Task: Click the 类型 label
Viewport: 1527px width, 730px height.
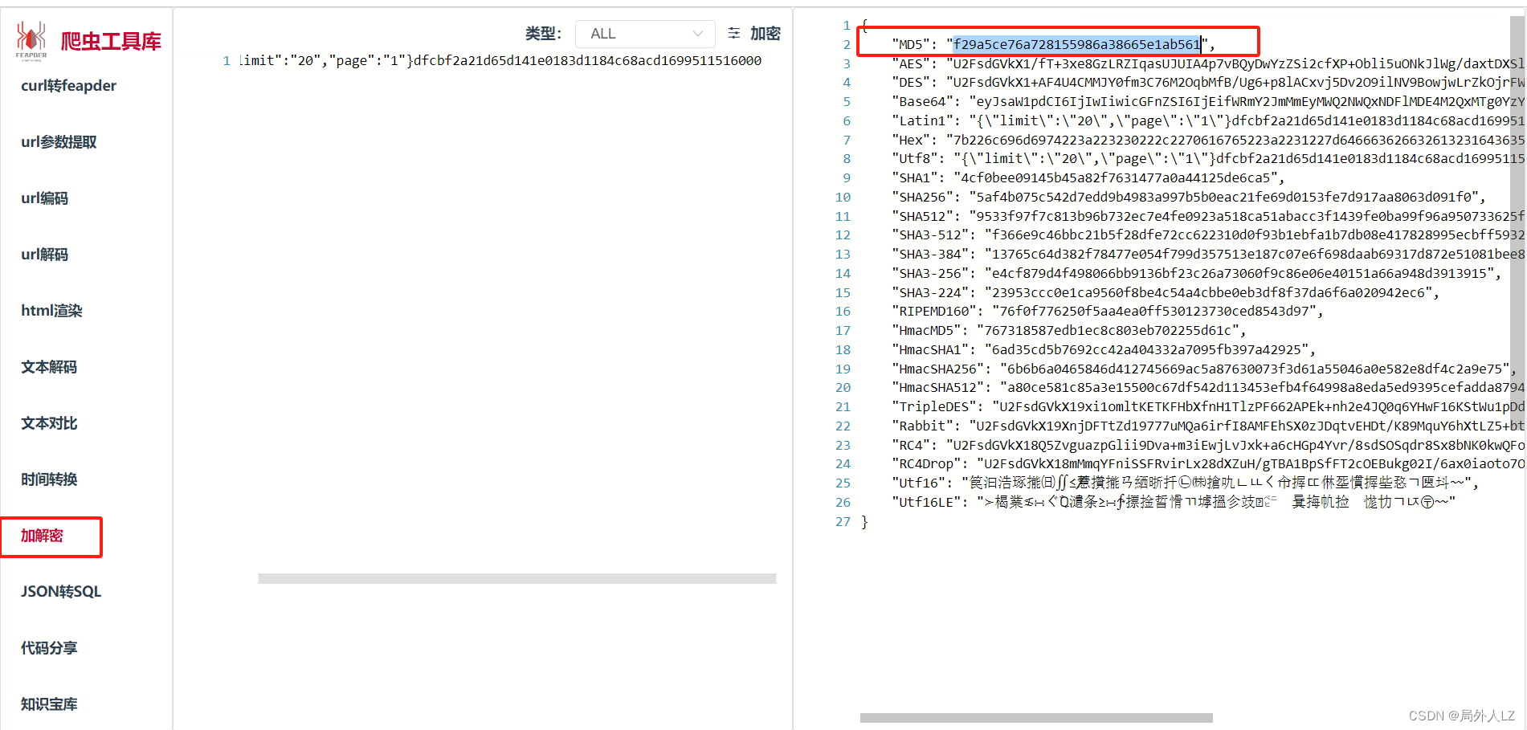Action: pyautogui.click(x=544, y=34)
